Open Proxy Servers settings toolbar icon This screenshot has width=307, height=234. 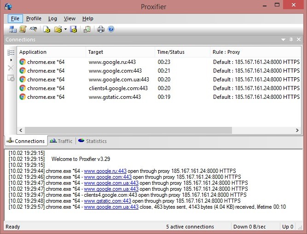click(13, 29)
